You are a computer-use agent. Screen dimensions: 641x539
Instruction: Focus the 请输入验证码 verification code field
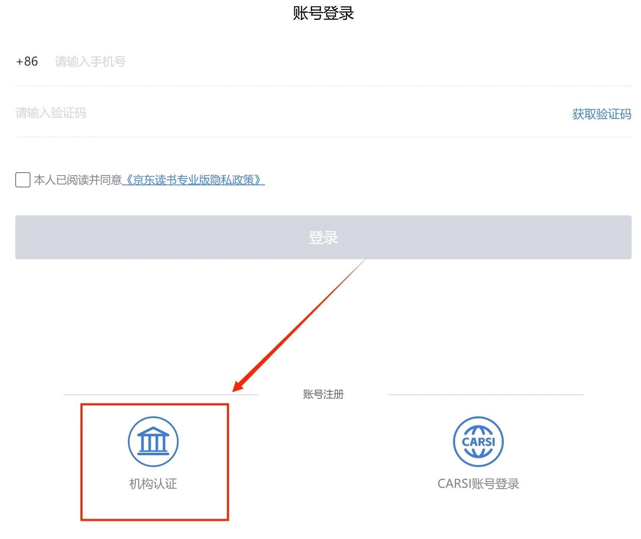254,113
